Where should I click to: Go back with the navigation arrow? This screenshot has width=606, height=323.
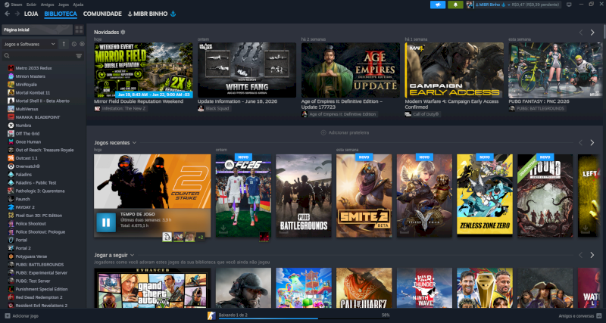click(x=8, y=14)
